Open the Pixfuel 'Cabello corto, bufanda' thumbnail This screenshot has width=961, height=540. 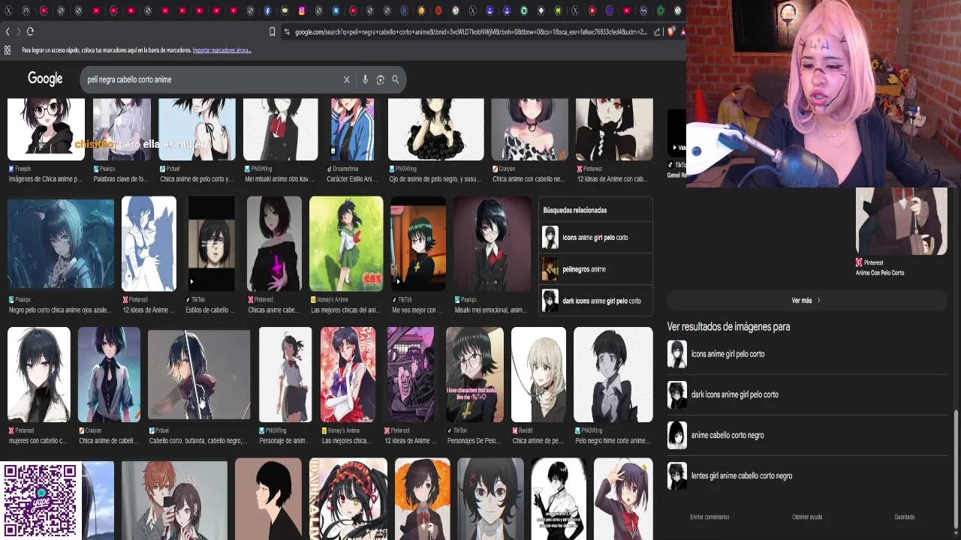[x=199, y=374]
